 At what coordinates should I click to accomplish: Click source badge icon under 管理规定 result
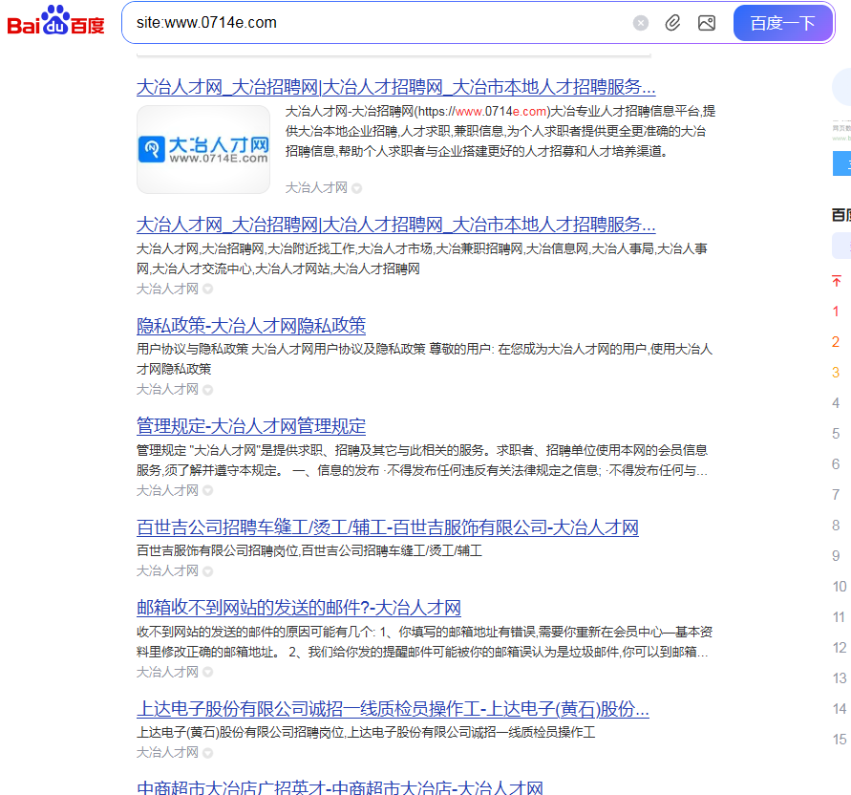click(208, 491)
